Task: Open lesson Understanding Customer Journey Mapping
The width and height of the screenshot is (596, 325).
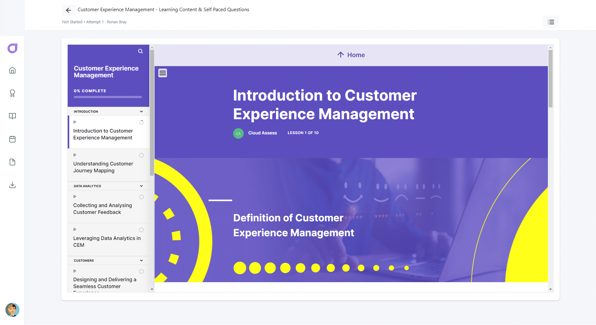Action: [108, 165]
